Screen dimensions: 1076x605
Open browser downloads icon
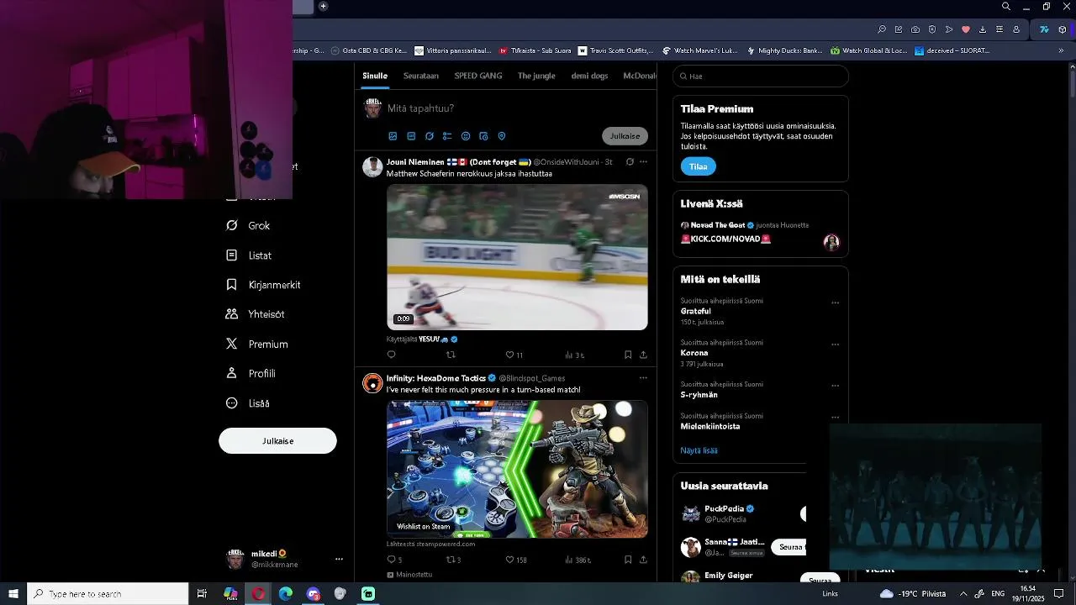tap(983, 29)
